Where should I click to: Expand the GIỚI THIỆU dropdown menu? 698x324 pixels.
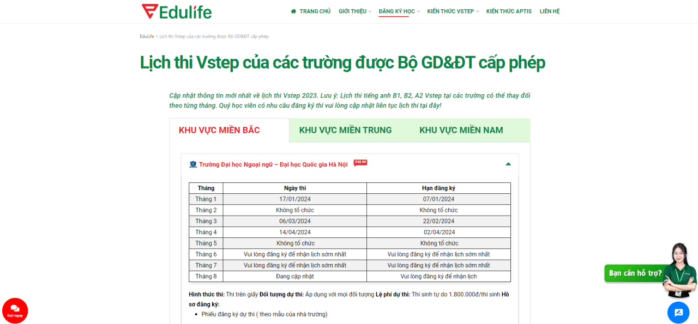click(x=354, y=11)
